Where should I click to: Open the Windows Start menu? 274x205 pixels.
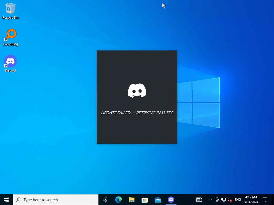[6, 200]
